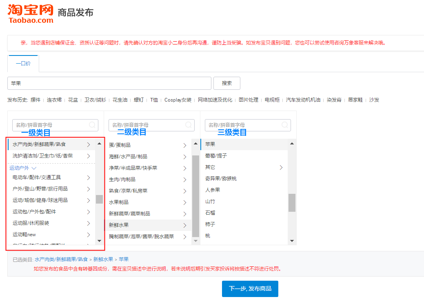This screenshot has height=306, width=424.
Task: Expand 其它 chevron in third-level list
Action: pyautogui.click(x=281, y=168)
